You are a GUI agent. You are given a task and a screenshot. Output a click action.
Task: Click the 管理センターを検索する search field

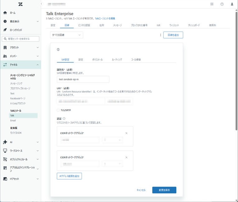[21, 39]
